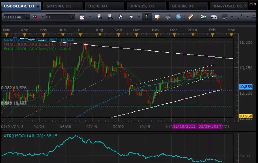The height and width of the screenshot is (163, 258).
Task: Click the chain link chart icon
Action: [x=36, y=17]
